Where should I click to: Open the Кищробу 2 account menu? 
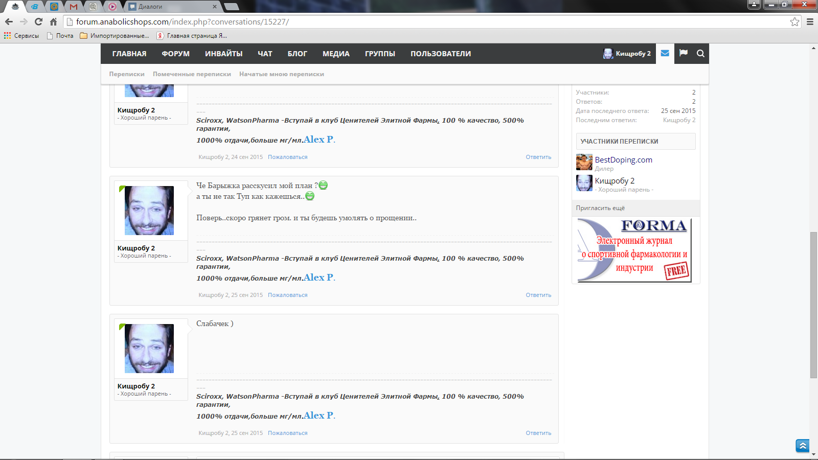(x=627, y=54)
